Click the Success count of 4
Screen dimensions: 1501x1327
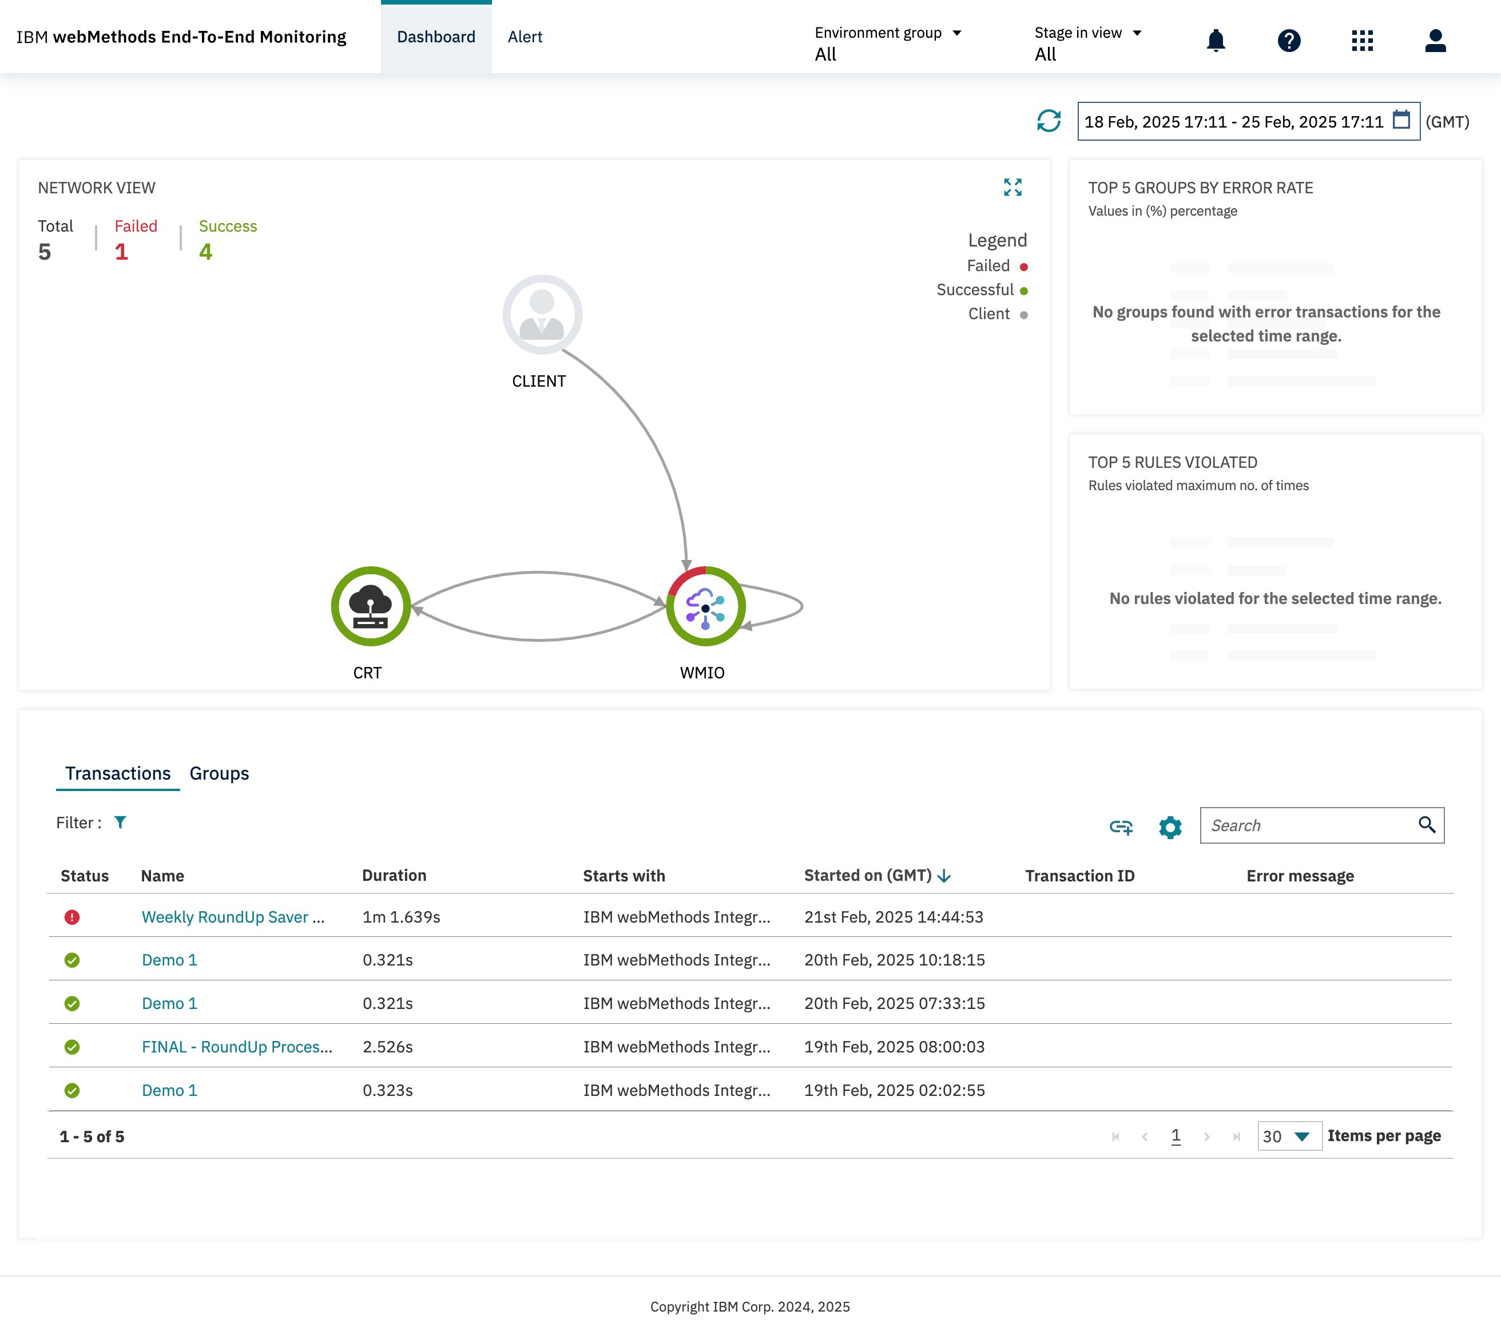click(x=205, y=252)
